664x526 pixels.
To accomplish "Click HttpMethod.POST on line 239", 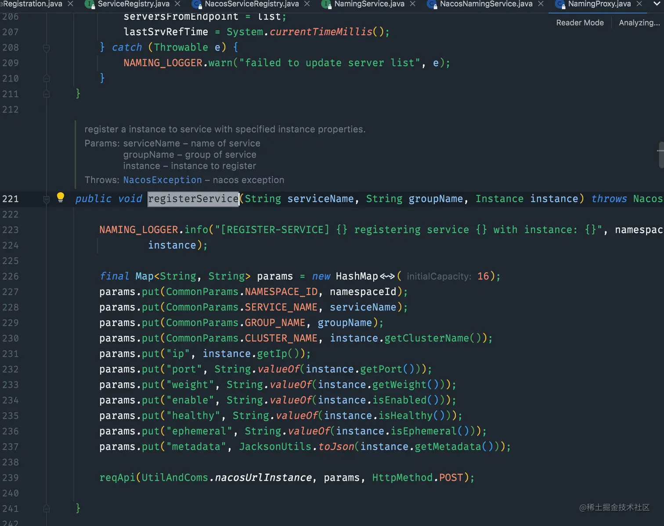I will (x=418, y=478).
